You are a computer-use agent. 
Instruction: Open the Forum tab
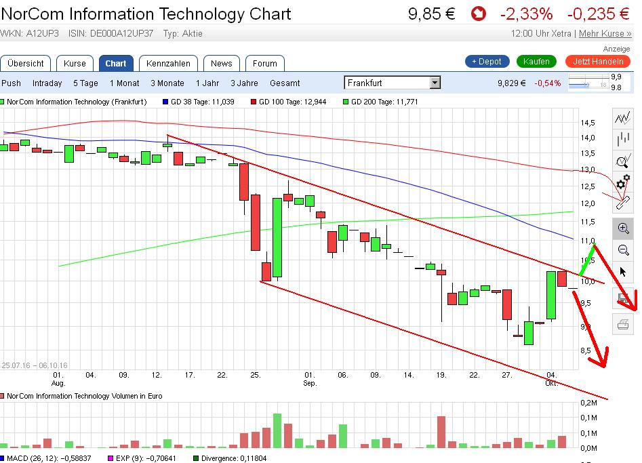pos(265,64)
